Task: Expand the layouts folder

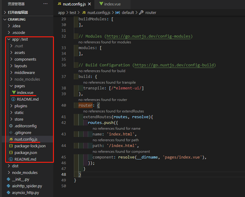Action: [21, 66]
